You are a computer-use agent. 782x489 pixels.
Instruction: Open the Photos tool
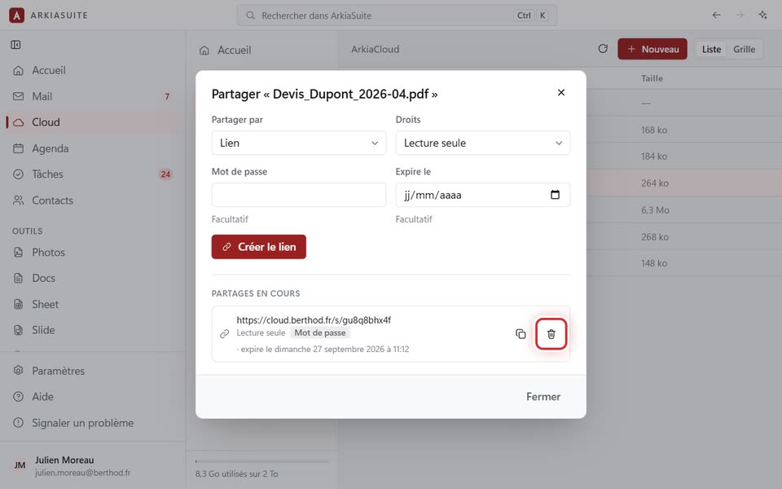93,252
